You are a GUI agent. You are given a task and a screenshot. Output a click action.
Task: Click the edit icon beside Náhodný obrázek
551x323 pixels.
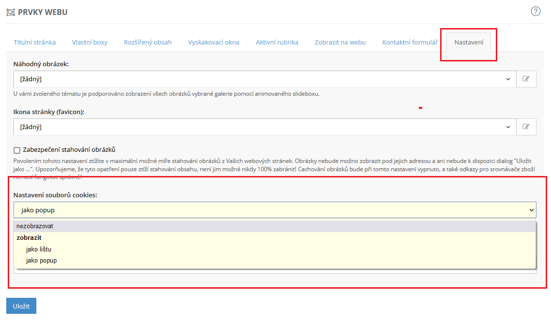tap(526, 79)
